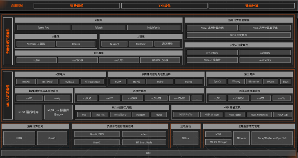Click the MTLink box under 互联驱动
Viewport: 298px width, 158px height.
pos(185,138)
